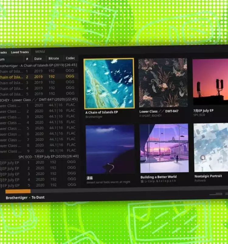
Task: Sort by the Codec column header
Action: [71, 58]
